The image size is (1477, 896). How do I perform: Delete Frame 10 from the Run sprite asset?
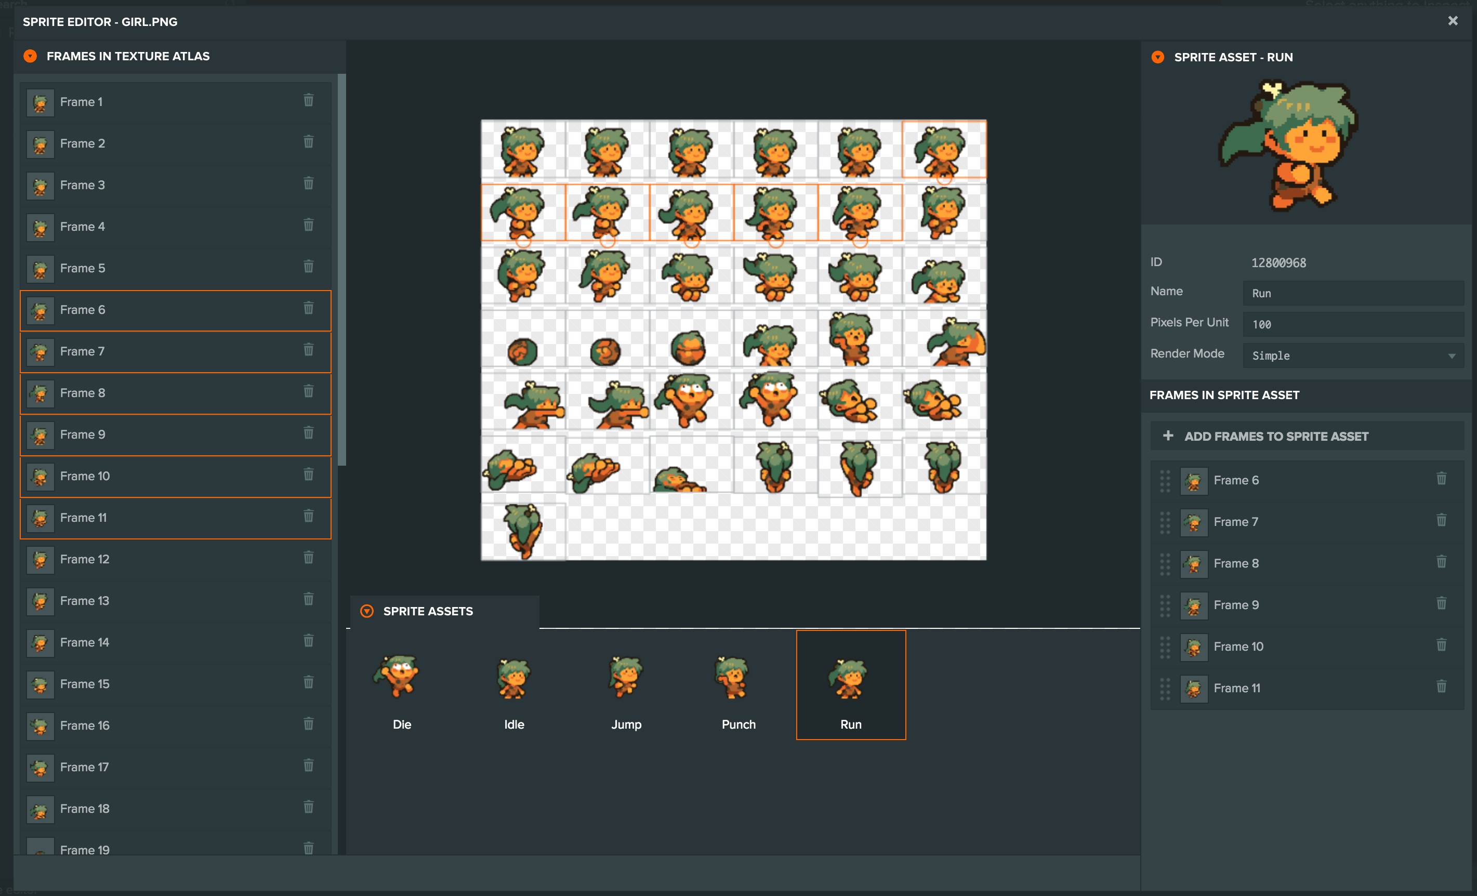tap(1441, 645)
